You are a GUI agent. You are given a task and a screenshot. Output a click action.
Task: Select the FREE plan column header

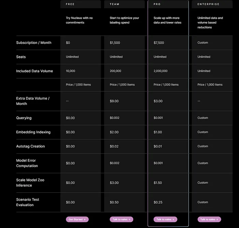[70, 4]
